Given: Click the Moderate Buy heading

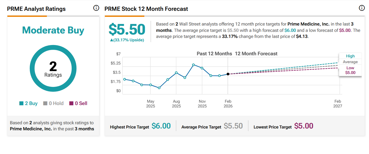Looking at the screenshot, I should (53, 30).
